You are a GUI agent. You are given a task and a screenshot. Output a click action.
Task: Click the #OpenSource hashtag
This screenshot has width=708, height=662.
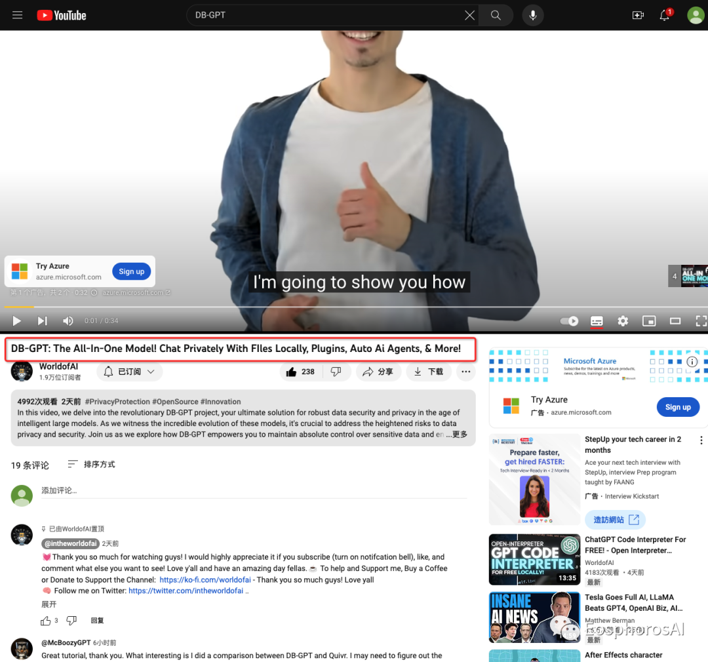tap(175, 401)
